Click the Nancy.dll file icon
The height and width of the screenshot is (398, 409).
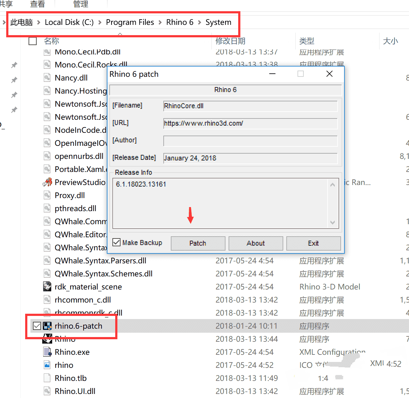pos(47,78)
